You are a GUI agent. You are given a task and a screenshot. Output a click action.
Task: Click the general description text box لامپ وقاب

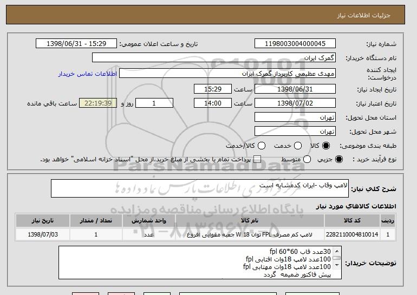pyautogui.click(x=200, y=188)
